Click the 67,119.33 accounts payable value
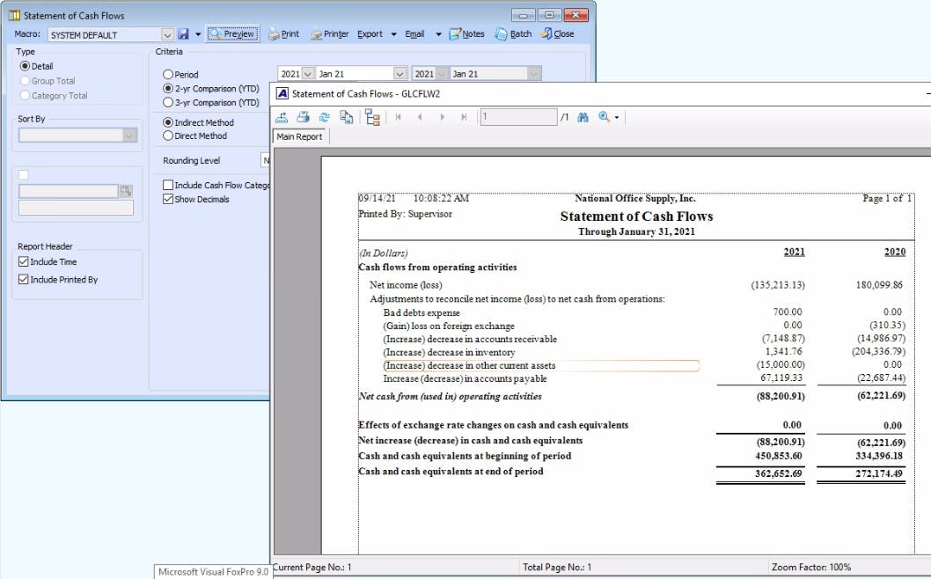This screenshot has height=579, width=931. (x=781, y=377)
